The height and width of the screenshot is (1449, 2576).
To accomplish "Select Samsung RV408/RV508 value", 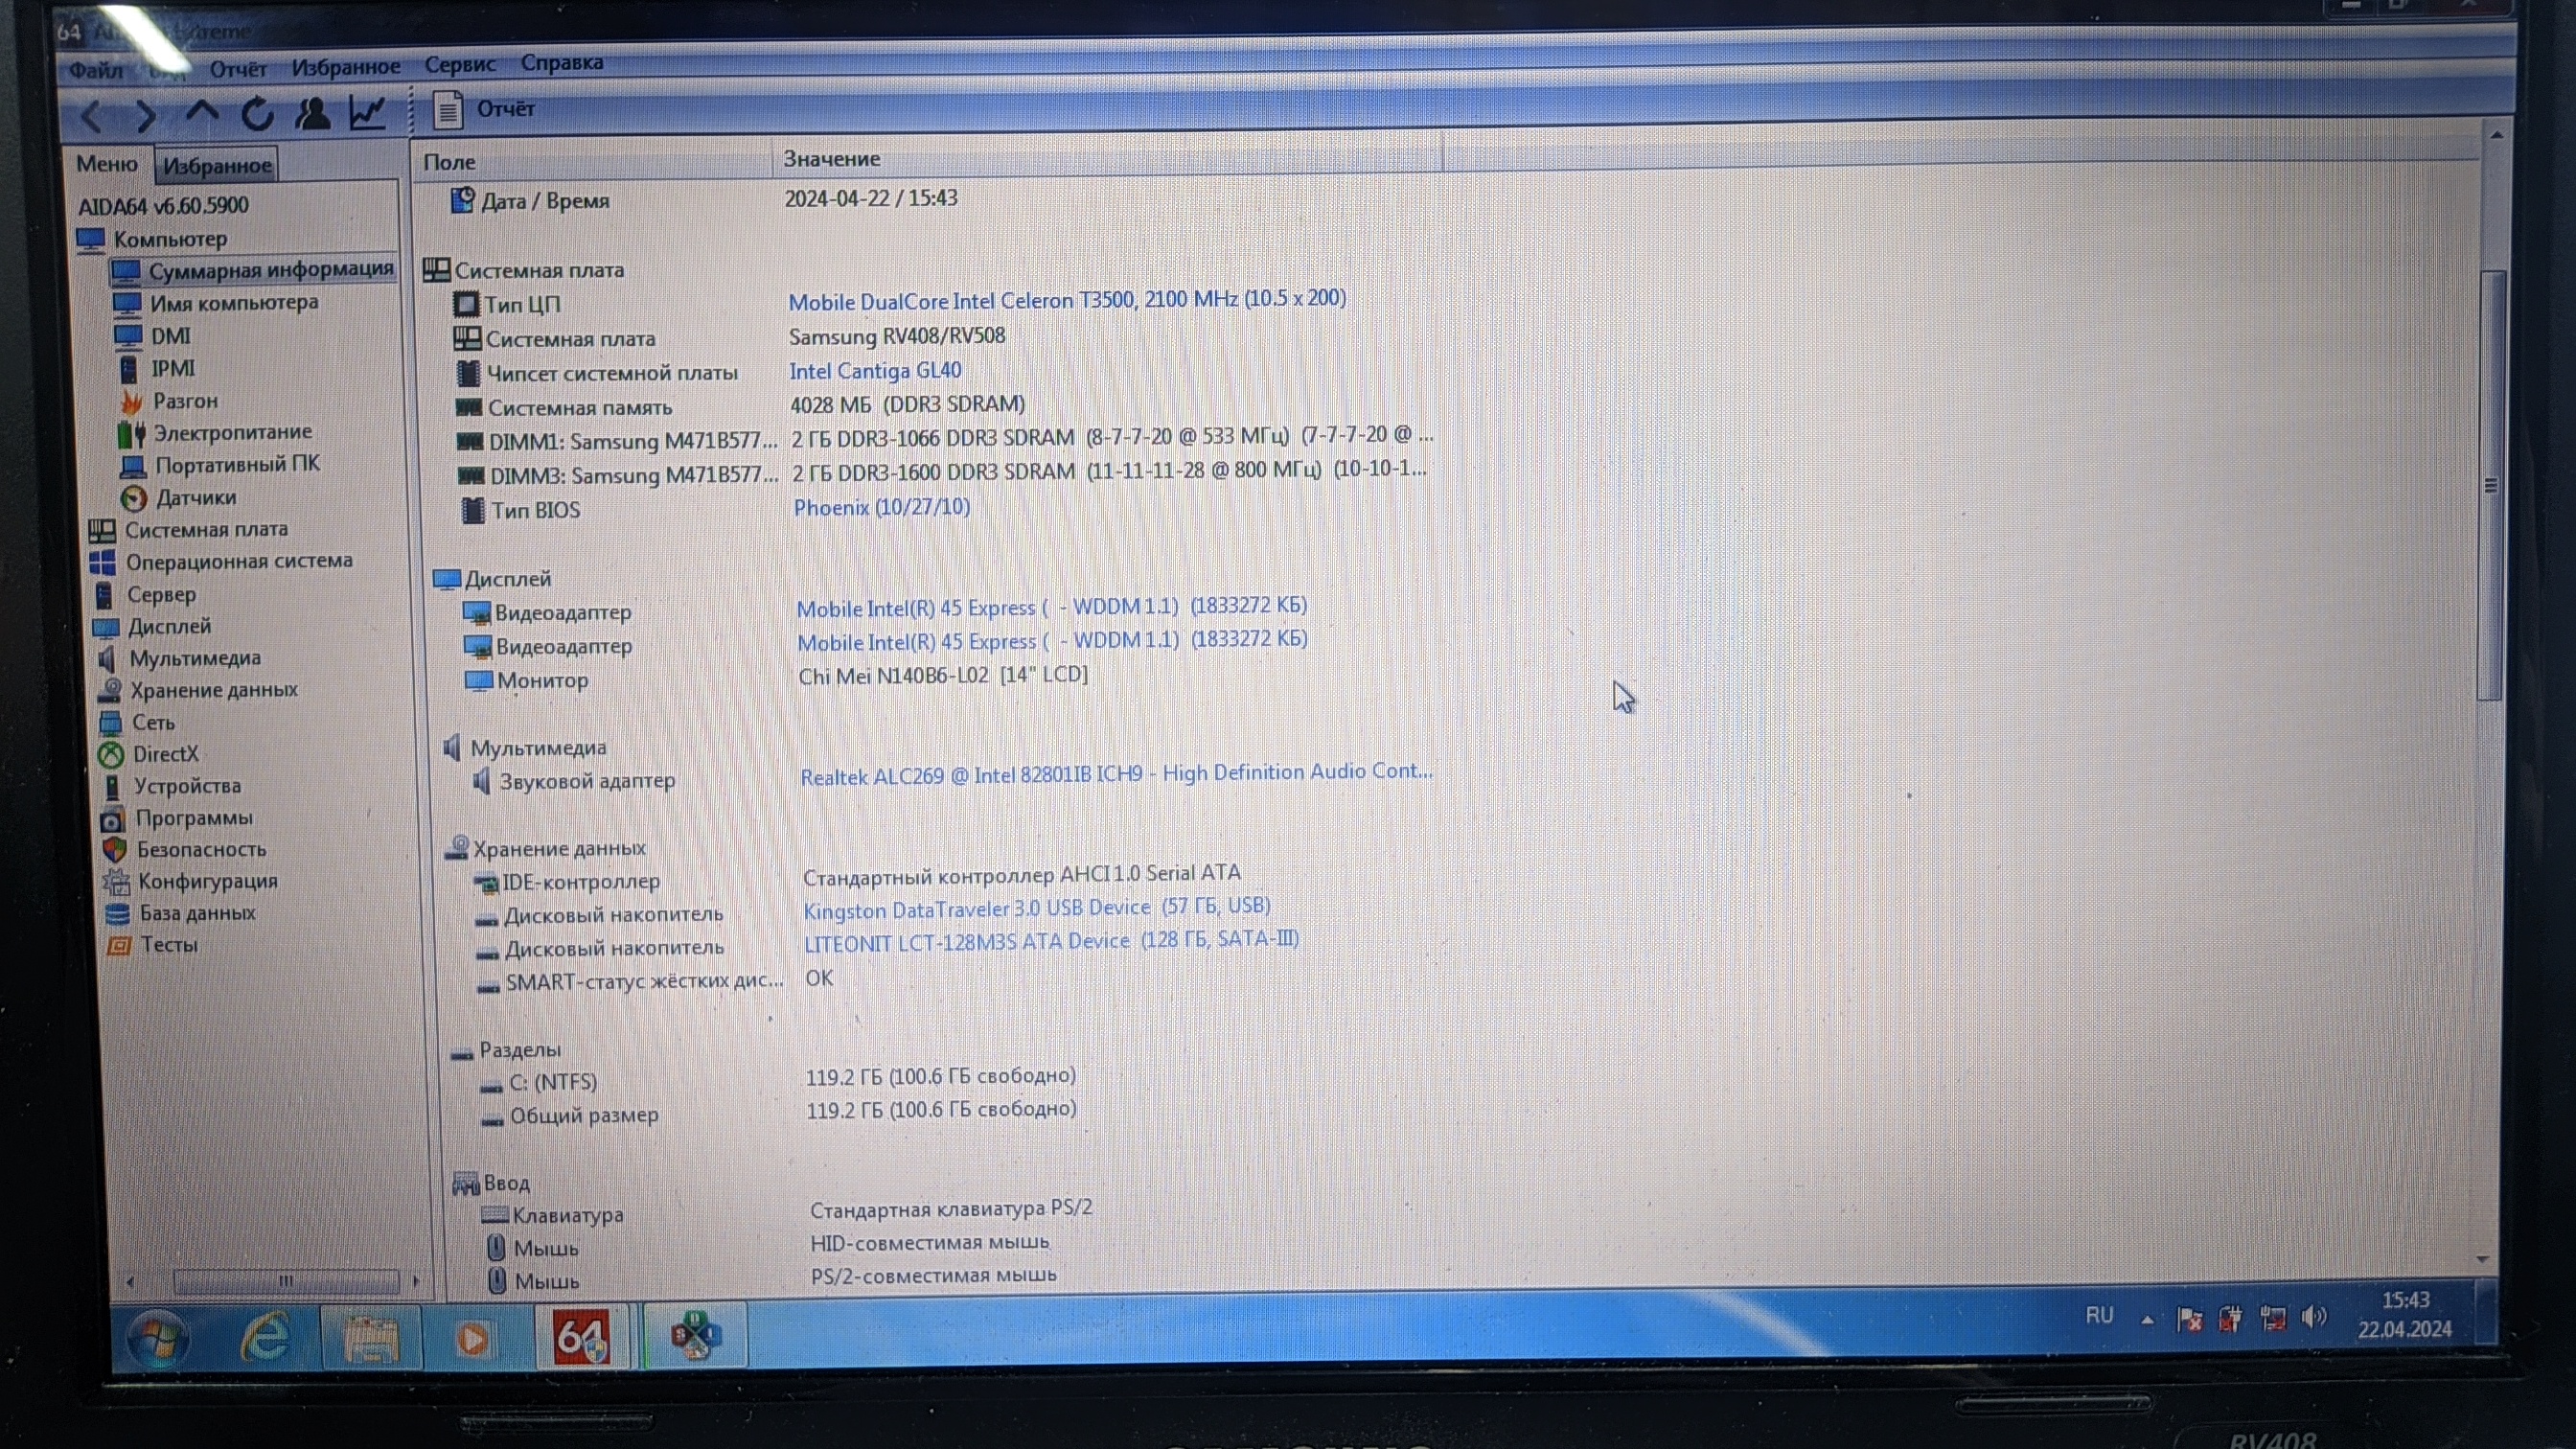I will click(897, 336).
